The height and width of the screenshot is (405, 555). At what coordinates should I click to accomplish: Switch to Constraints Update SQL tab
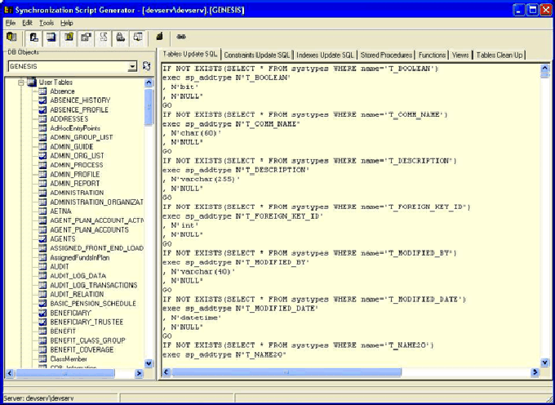tap(257, 56)
